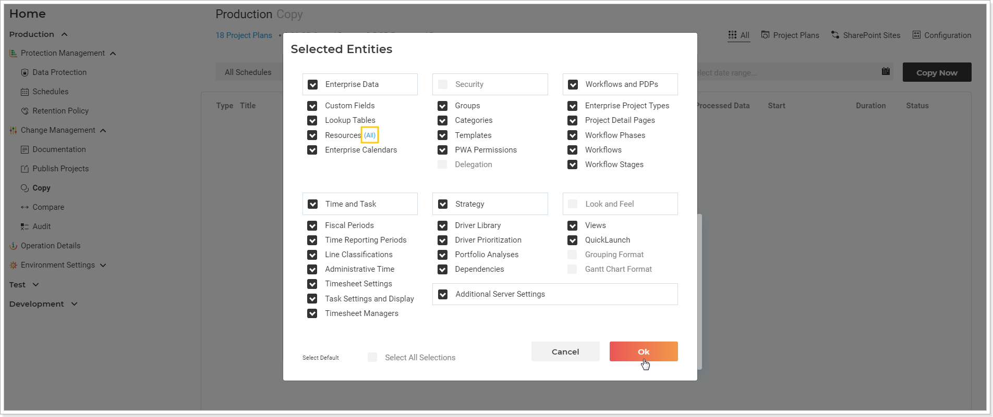Click the Task Settings and Display label

[x=369, y=299]
